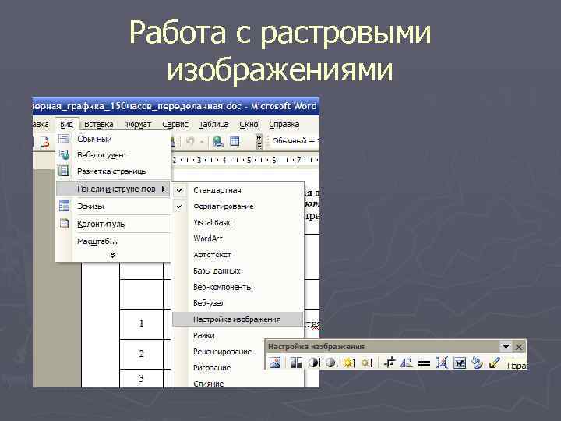Viewport: 561px width, 421px height.
Task: Click the horizontal ruler at mark 4
Action: click(x=224, y=160)
